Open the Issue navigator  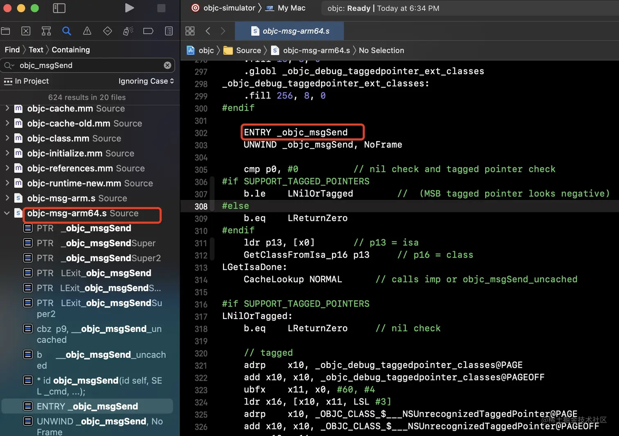click(87, 31)
